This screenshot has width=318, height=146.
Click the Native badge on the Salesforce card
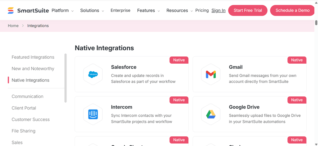point(179,60)
